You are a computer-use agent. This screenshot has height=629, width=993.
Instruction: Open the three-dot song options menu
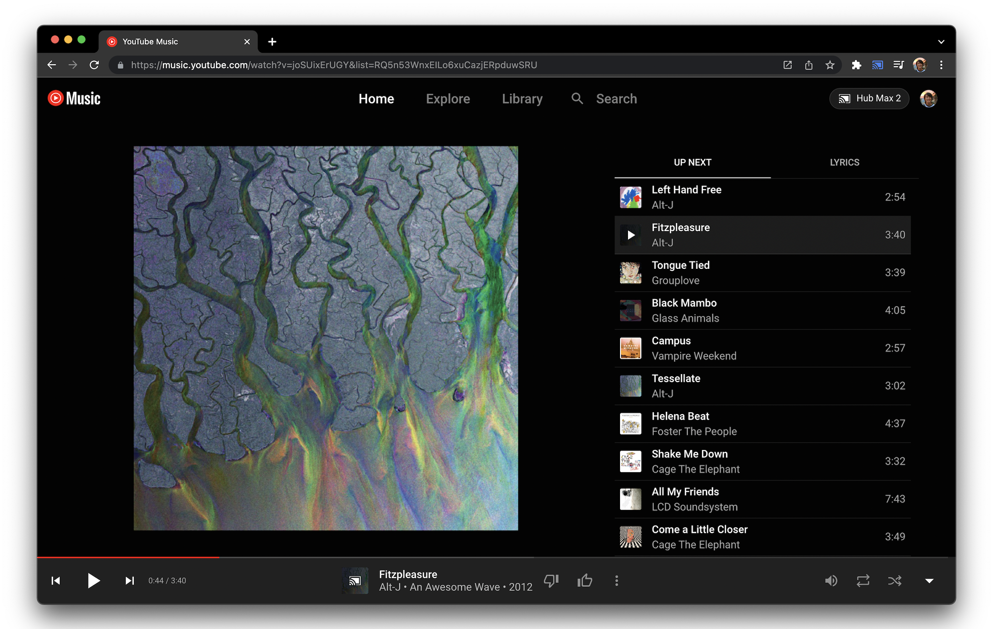pos(616,581)
